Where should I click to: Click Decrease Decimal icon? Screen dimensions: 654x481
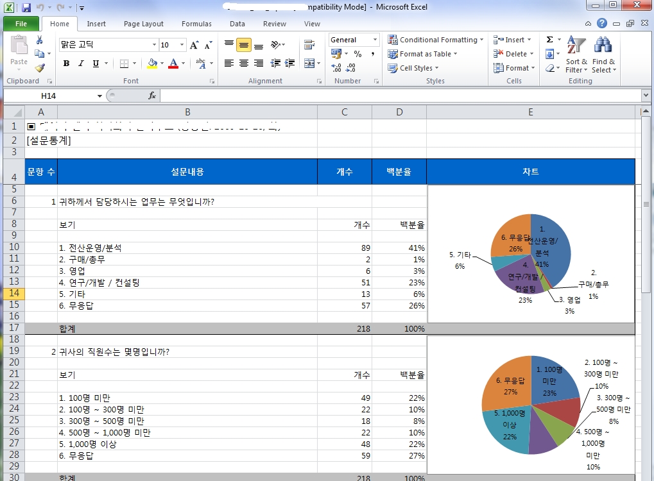351,67
